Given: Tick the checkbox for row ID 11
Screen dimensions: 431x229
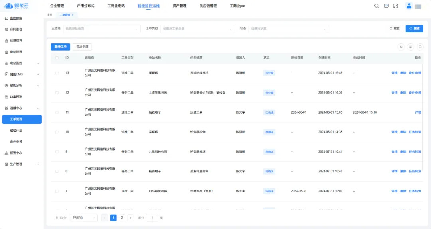Looking at the screenshot, I should pos(57,113).
